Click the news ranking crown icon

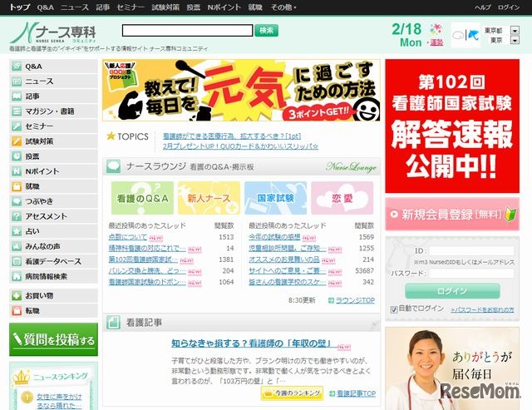[x=21, y=377]
